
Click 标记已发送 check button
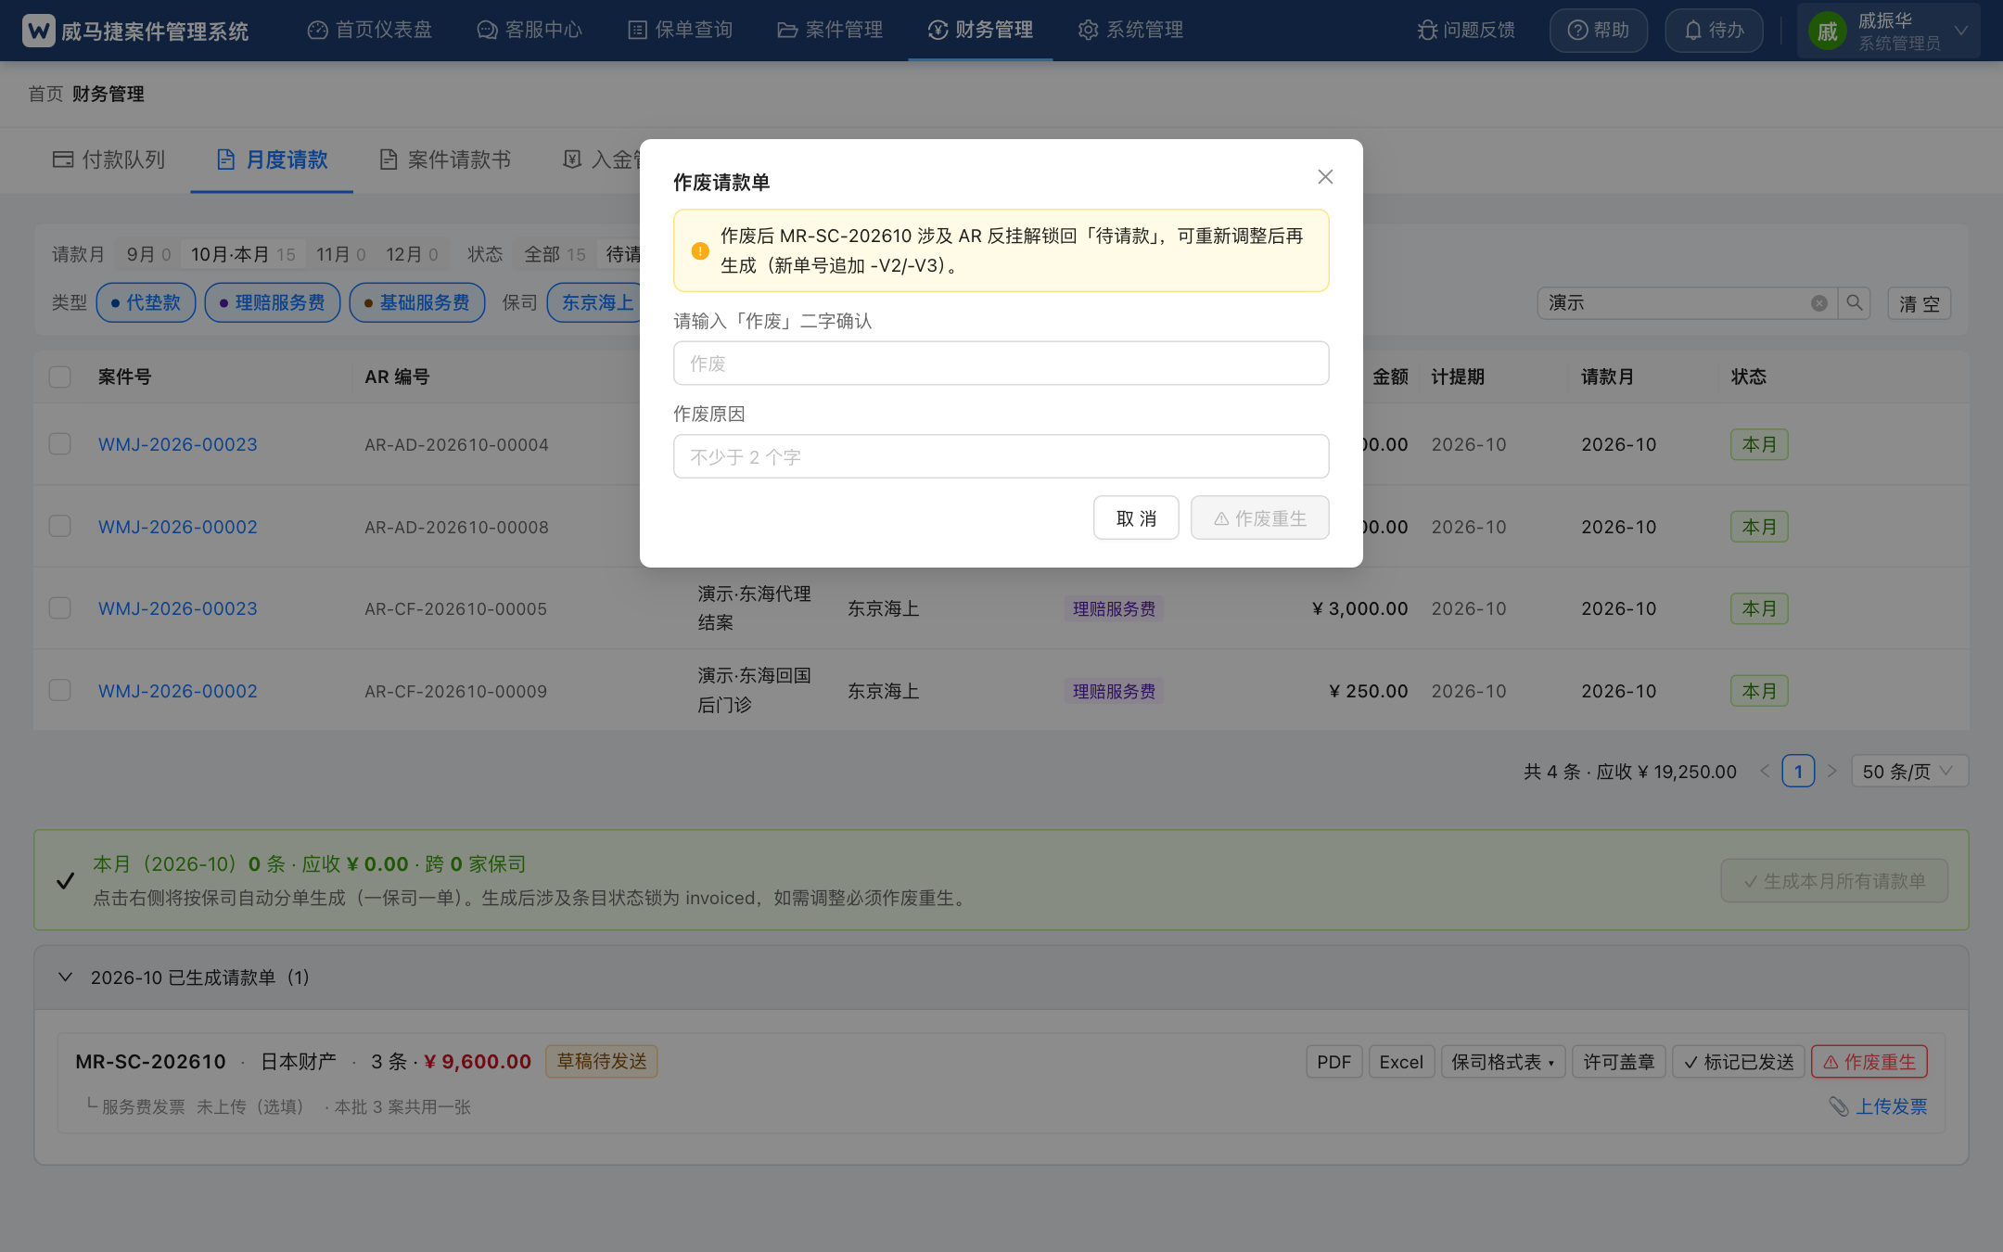click(1739, 1062)
